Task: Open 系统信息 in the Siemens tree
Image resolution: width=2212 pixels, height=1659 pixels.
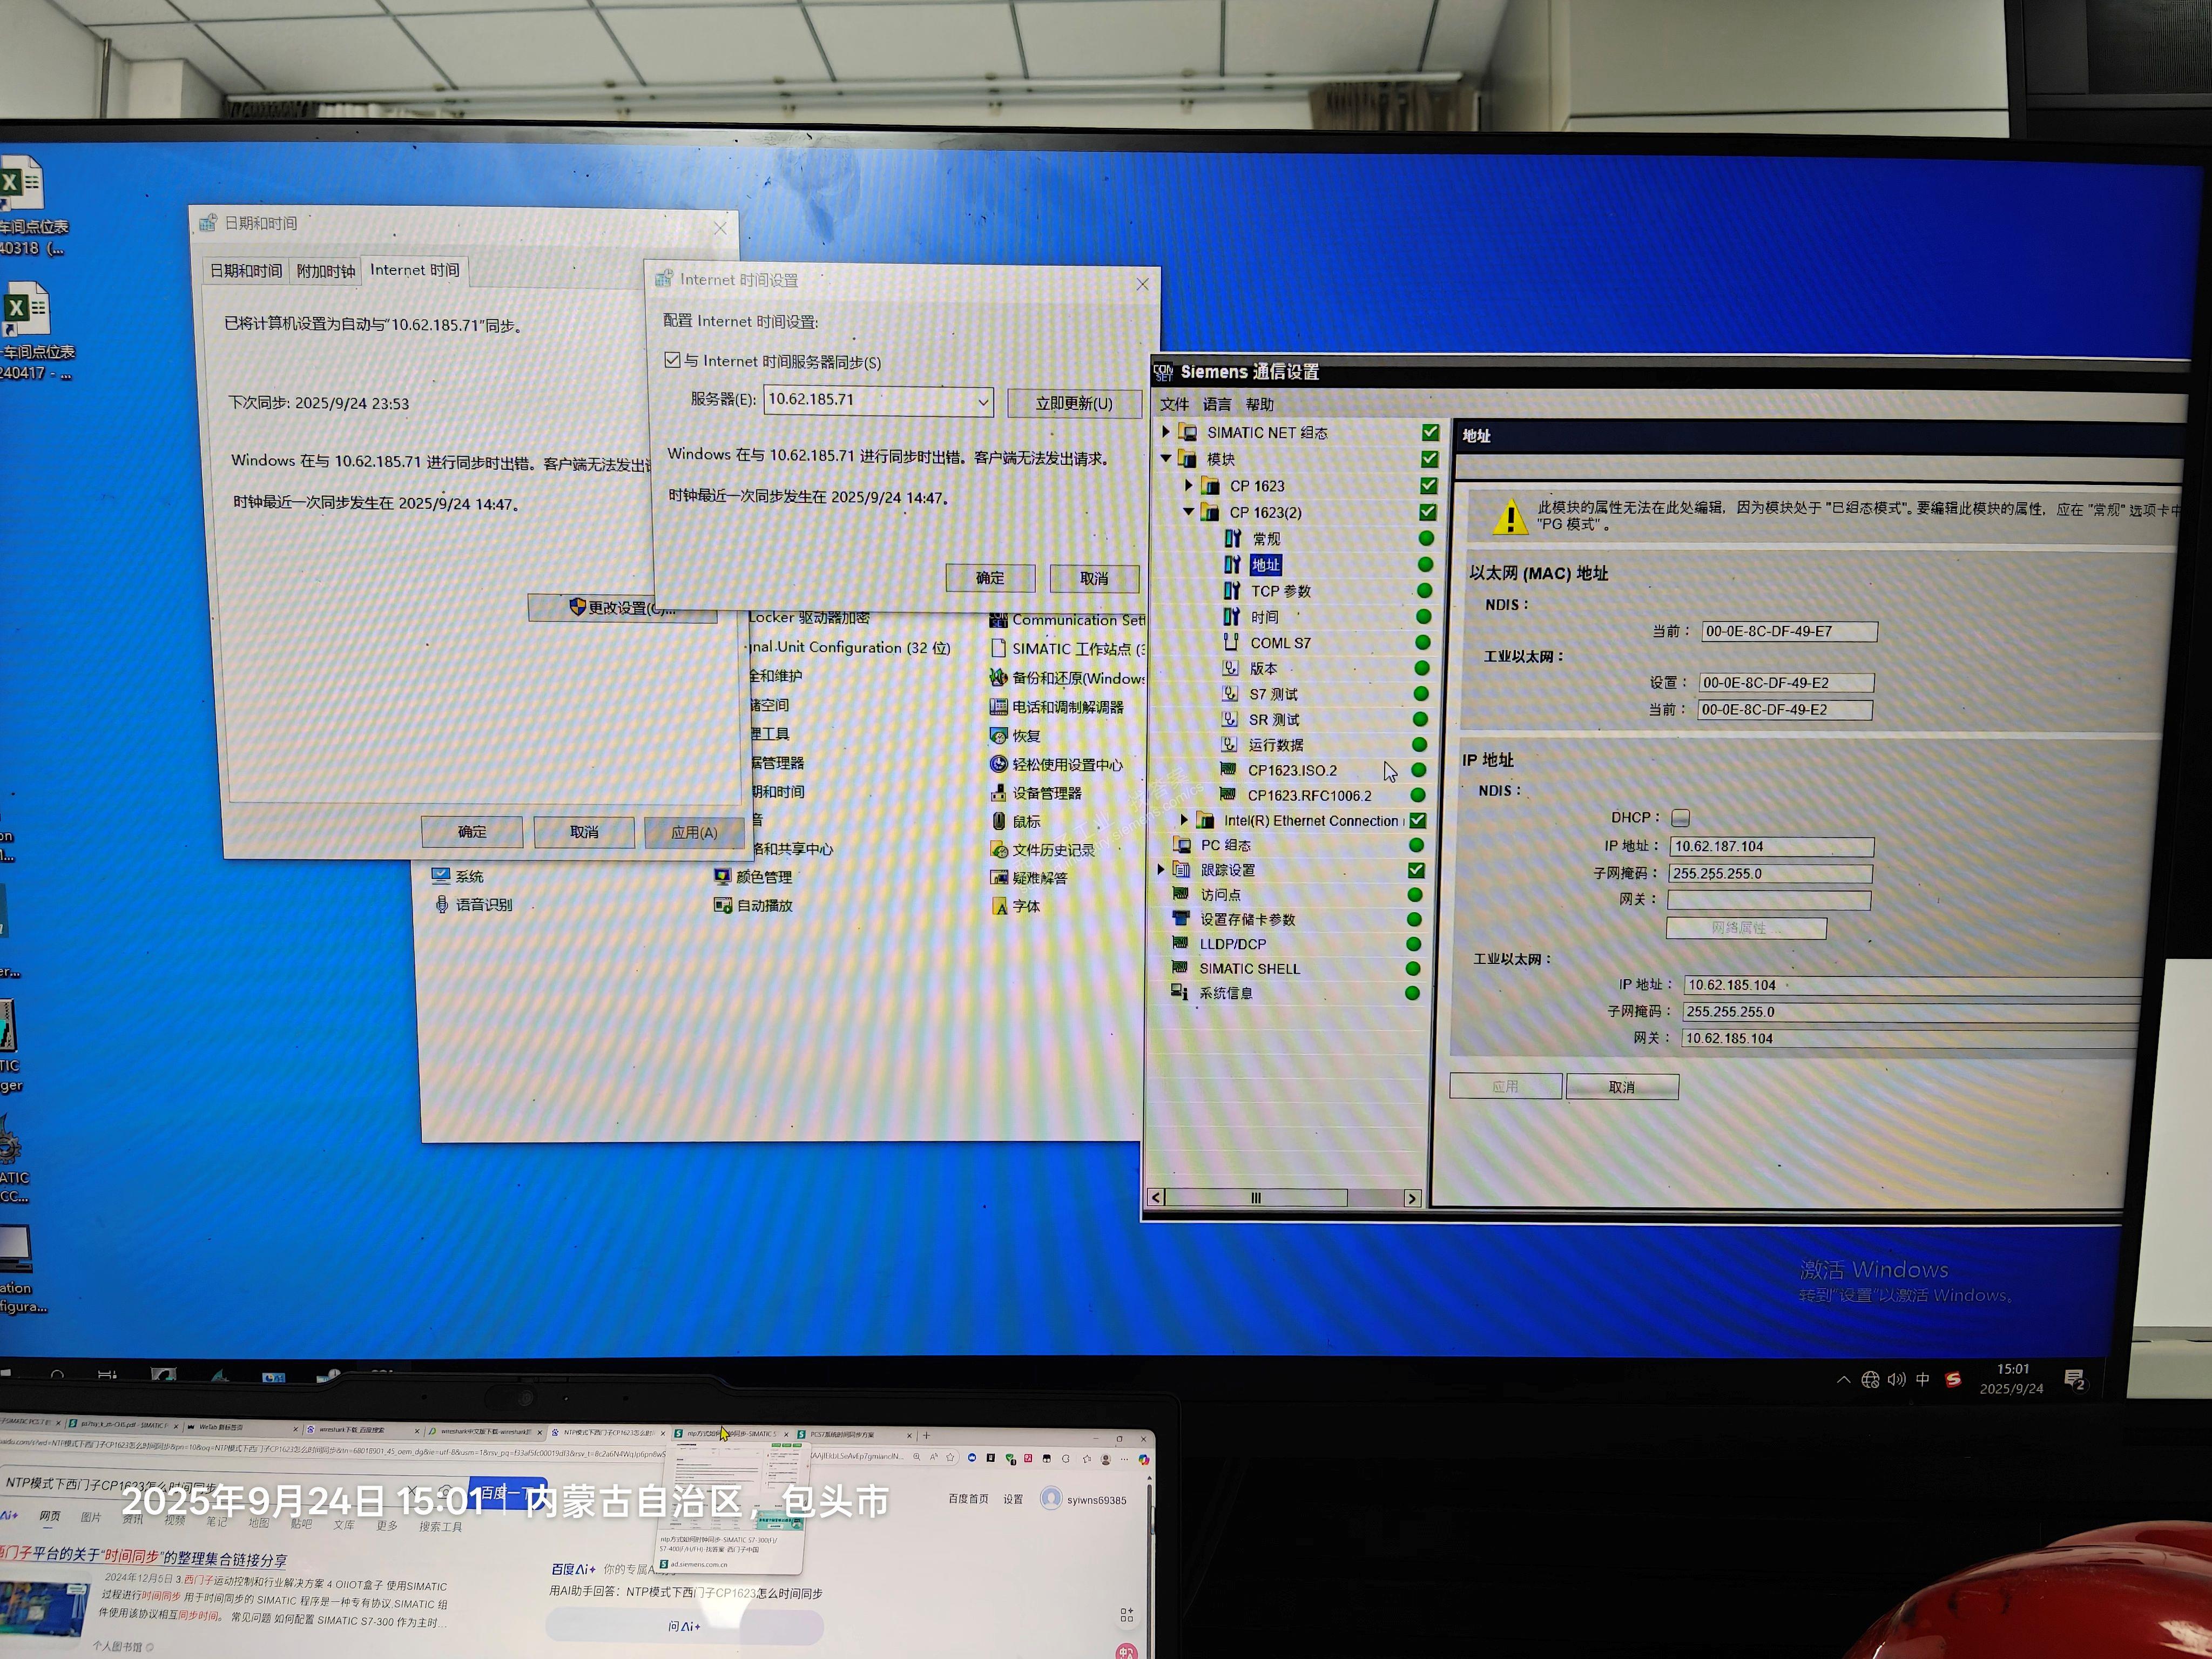Action: [1225, 993]
